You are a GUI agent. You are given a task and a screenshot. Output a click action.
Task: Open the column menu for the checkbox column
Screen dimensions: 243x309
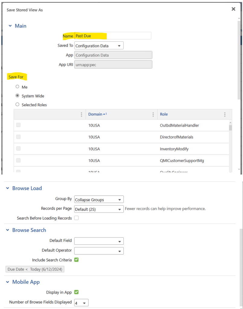tap(82, 114)
